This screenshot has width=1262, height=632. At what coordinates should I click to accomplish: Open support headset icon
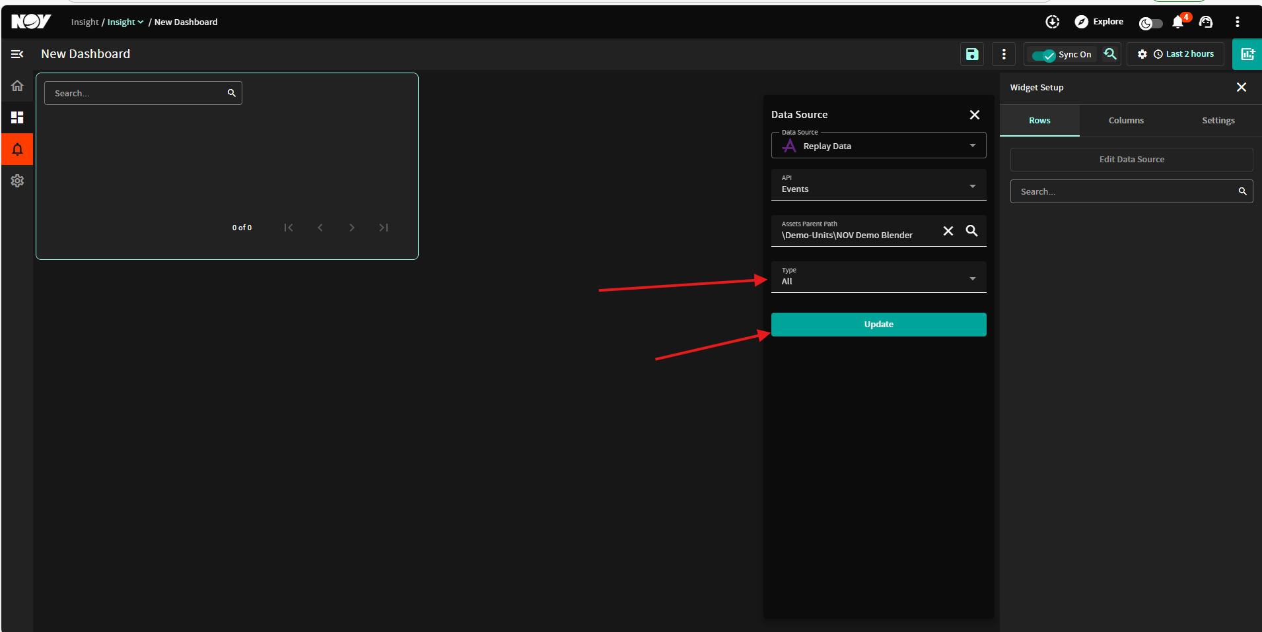(x=1206, y=22)
